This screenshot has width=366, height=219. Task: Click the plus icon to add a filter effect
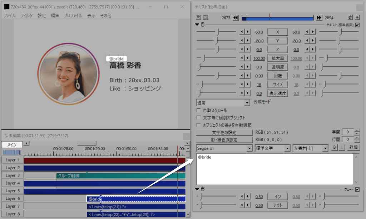pos(357,17)
